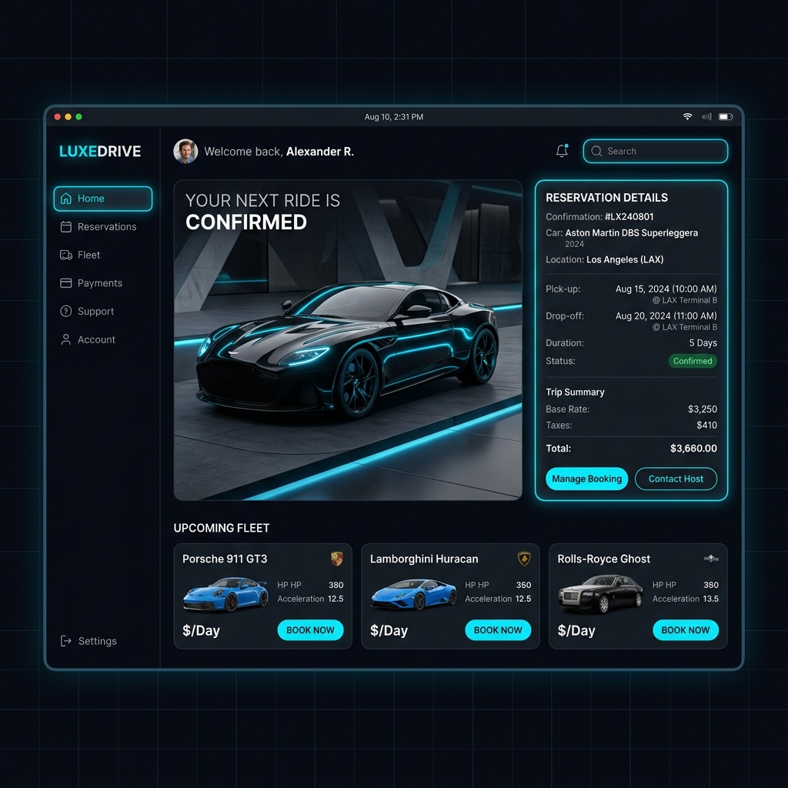This screenshot has width=788, height=788.
Task: Click the Aston Martin hero image
Action: click(x=348, y=339)
